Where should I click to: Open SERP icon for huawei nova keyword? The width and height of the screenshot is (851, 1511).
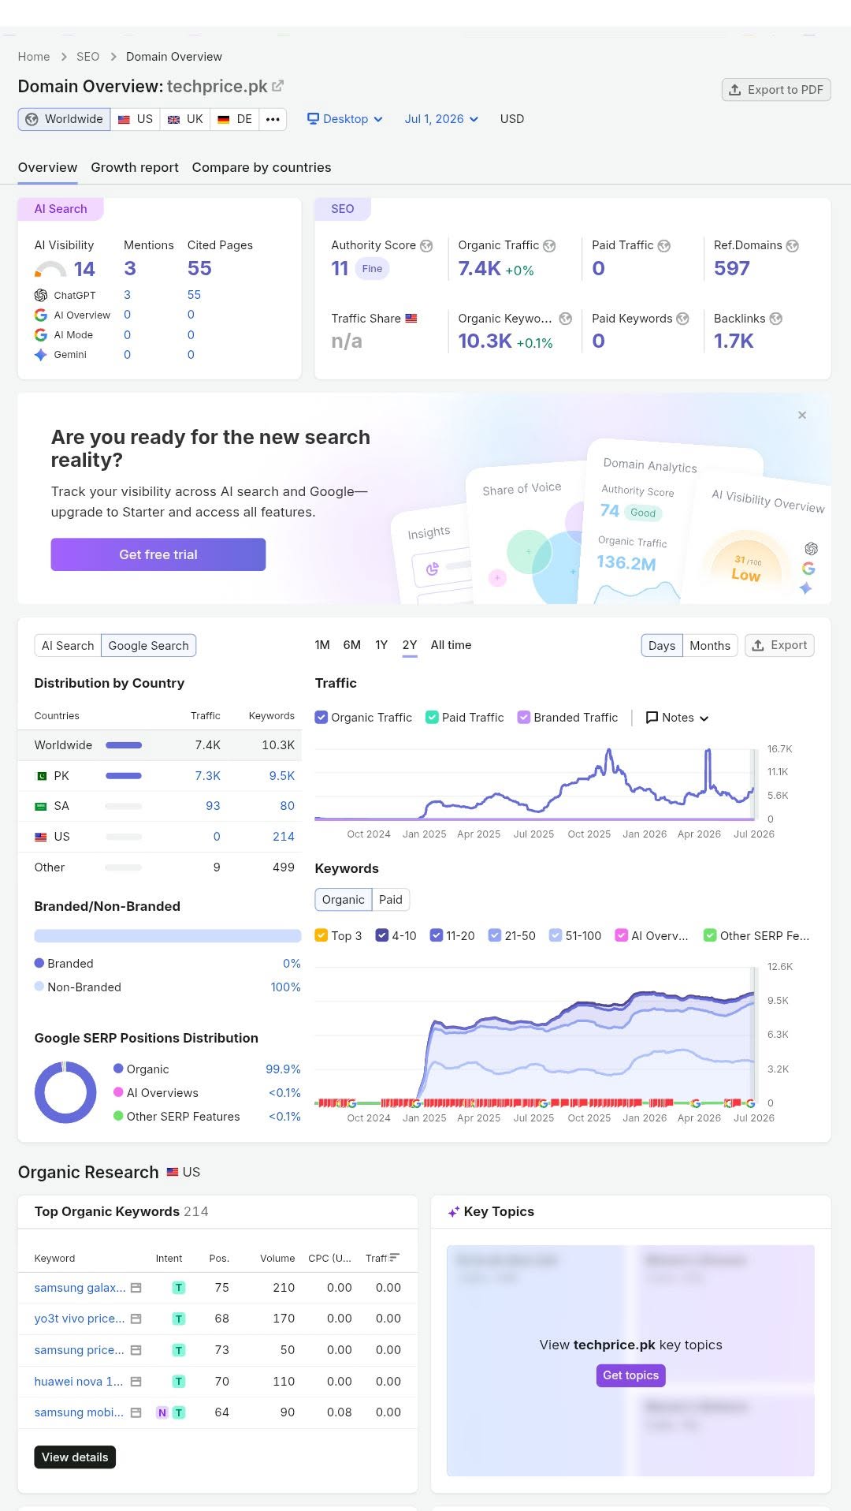point(136,1382)
